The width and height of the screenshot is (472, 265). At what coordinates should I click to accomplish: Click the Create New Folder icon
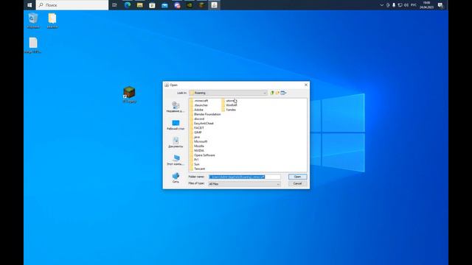(x=277, y=93)
